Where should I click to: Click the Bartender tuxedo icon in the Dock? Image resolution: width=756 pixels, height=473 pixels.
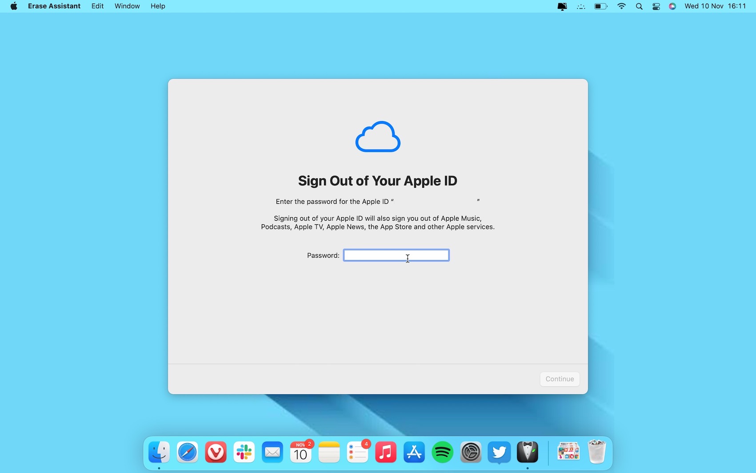[527, 452]
